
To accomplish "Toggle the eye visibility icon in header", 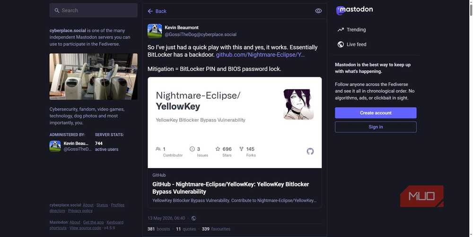I will click(318, 11).
